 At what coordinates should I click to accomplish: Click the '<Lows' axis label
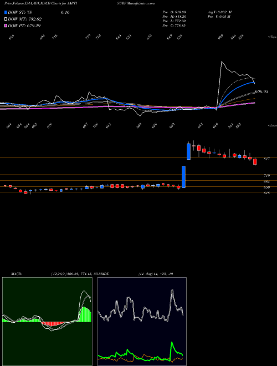point(272,125)
